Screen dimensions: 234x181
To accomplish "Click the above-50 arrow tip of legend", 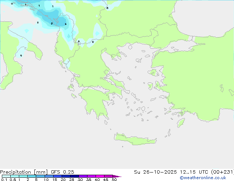I will tap(117, 176).
